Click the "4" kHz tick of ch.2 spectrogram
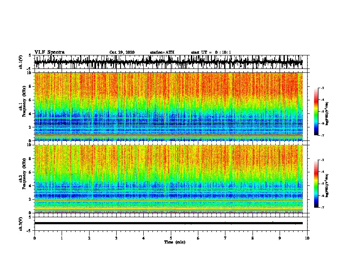 (30, 186)
